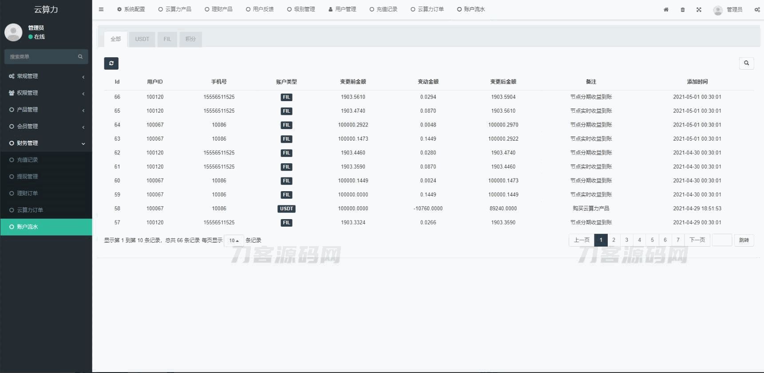Screen dimensions: 764x373
Task: Toggle fullscreen with the expand icon
Action: (699, 10)
